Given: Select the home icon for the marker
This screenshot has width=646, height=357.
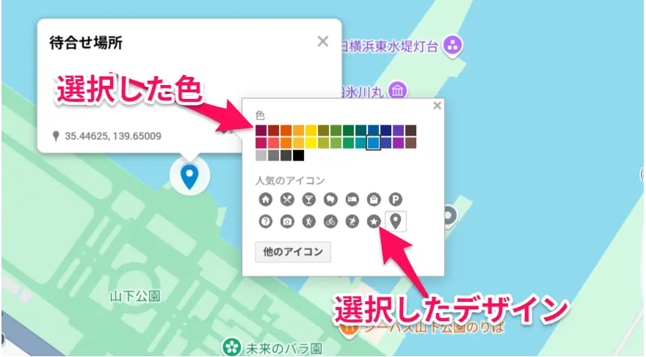Looking at the screenshot, I should pos(266,199).
